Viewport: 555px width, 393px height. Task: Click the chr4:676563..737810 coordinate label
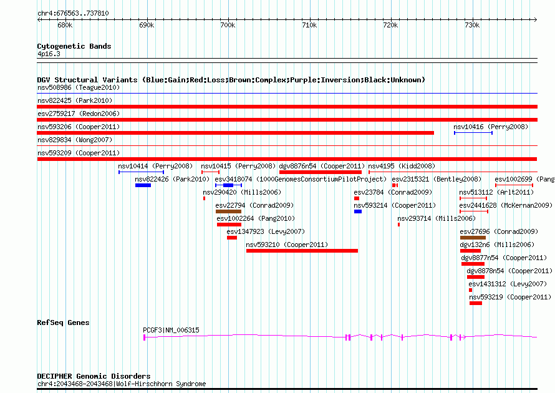[73, 13]
